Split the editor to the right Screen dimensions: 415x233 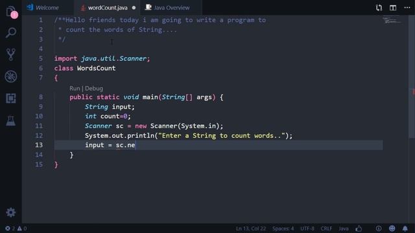(x=393, y=8)
